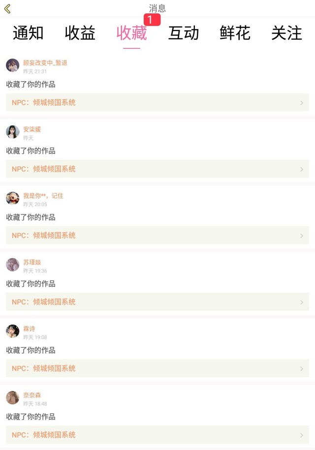315x450 pixels.
Task: Tap the back arrow icon
Action: pyautogui.click(x=7, y=9)
